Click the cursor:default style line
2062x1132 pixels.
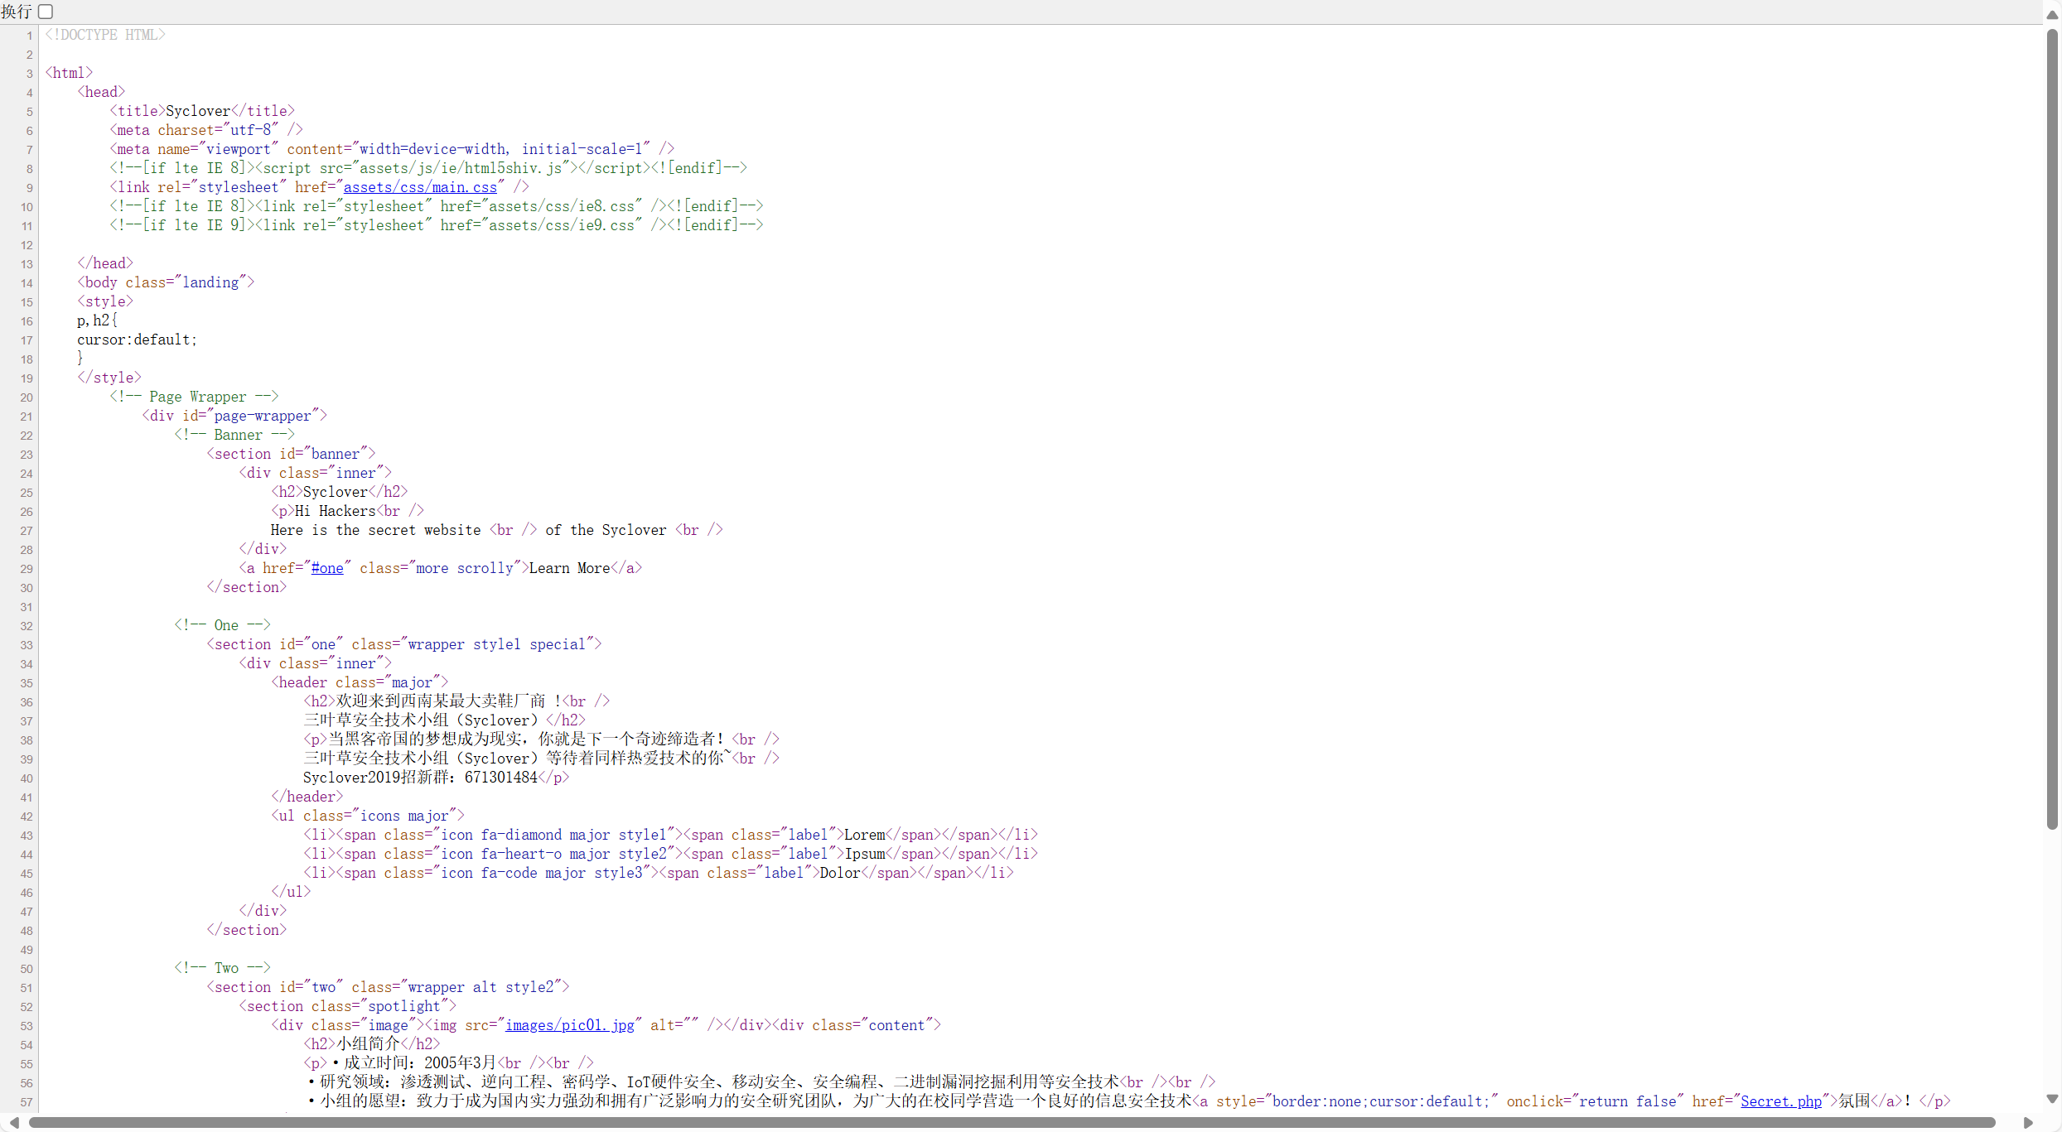pos(137,340)
